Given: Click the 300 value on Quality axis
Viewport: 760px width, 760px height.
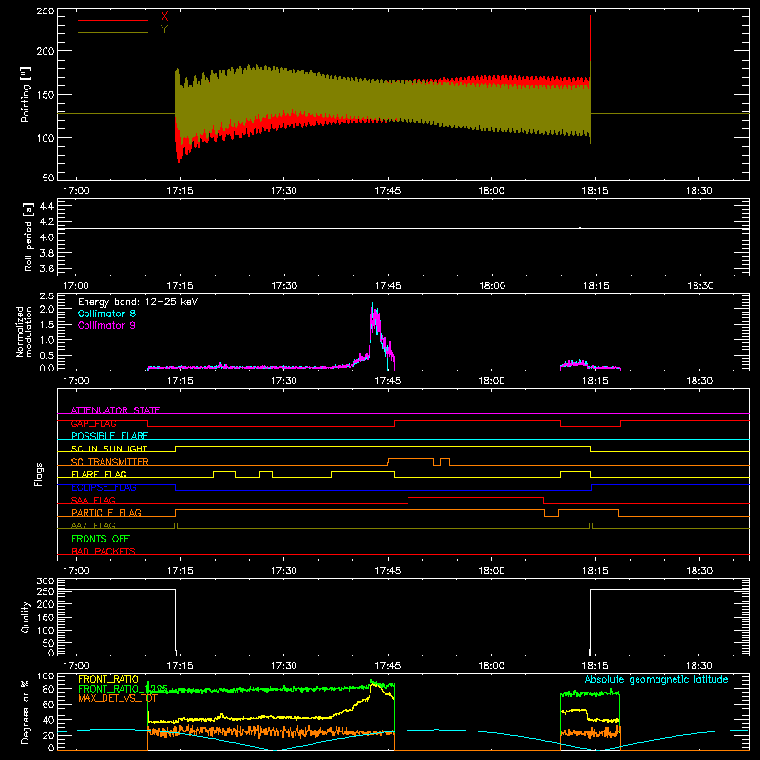Looking at the screenshot, I should click(46, 581).
